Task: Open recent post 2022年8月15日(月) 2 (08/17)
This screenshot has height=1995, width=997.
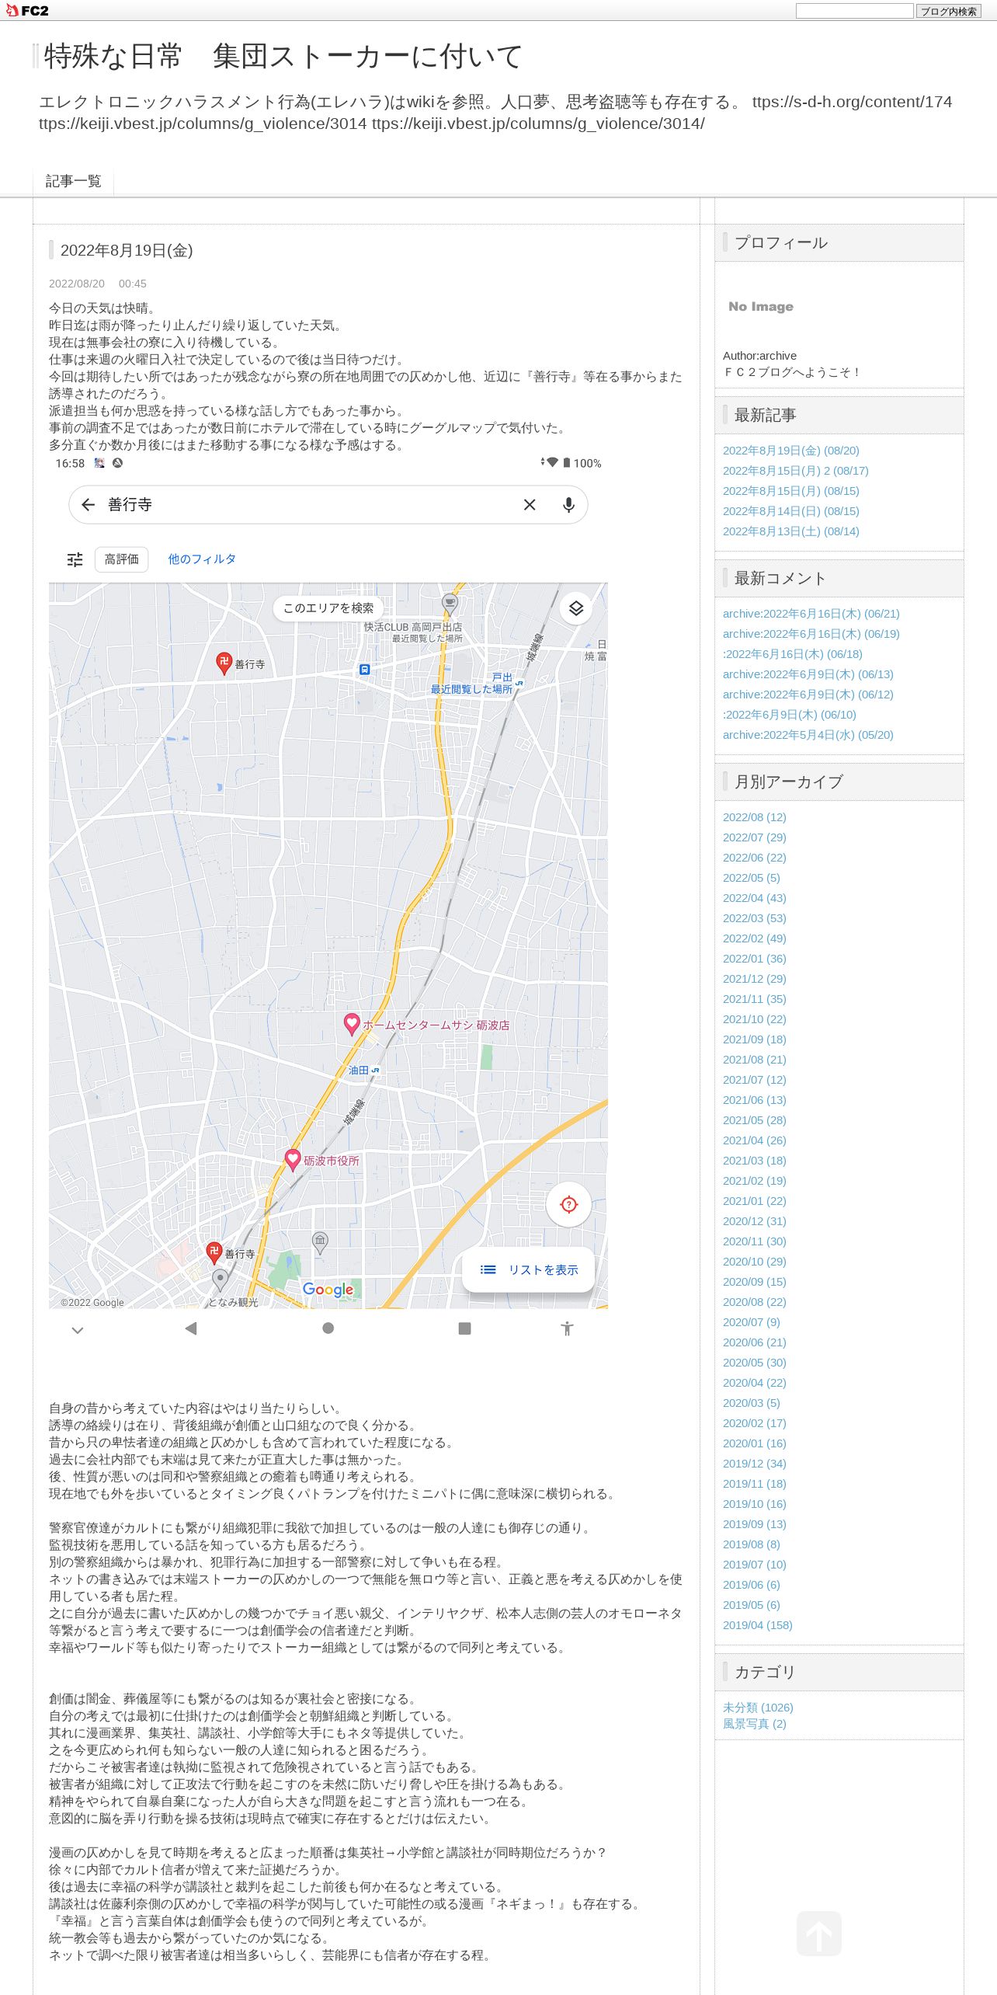Action: click(x=796, y=471)
